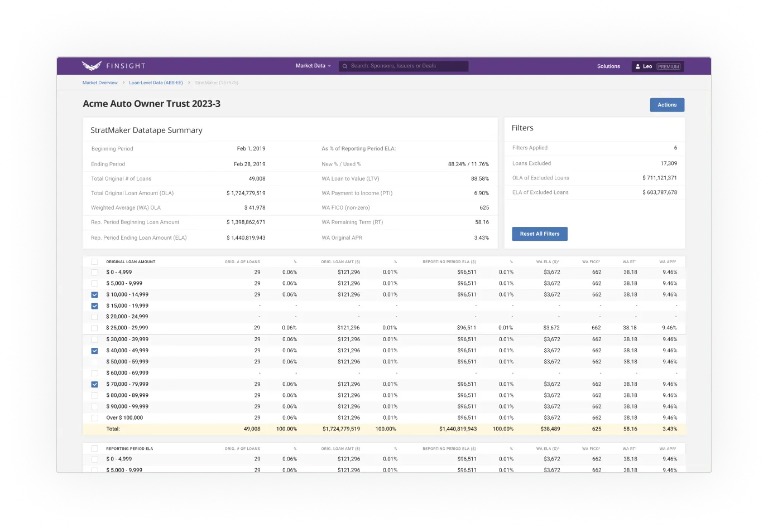Image resolution: width=768 pixels, height=529 pixels.
Task: Click the WA FICO (non-zero) value 625
Action: coord(484,207)
